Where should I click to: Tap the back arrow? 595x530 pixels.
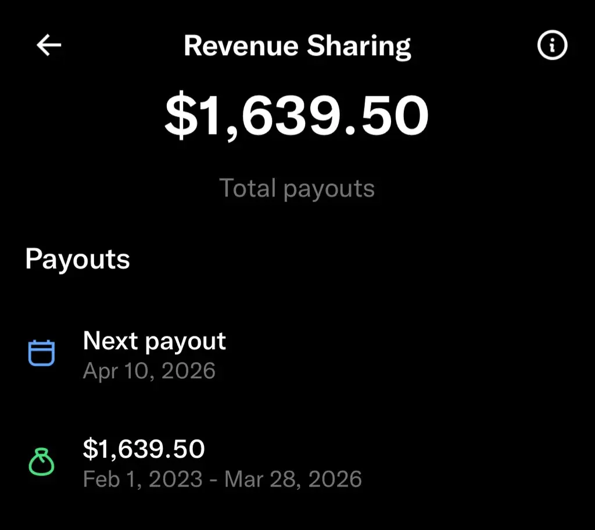49,45
